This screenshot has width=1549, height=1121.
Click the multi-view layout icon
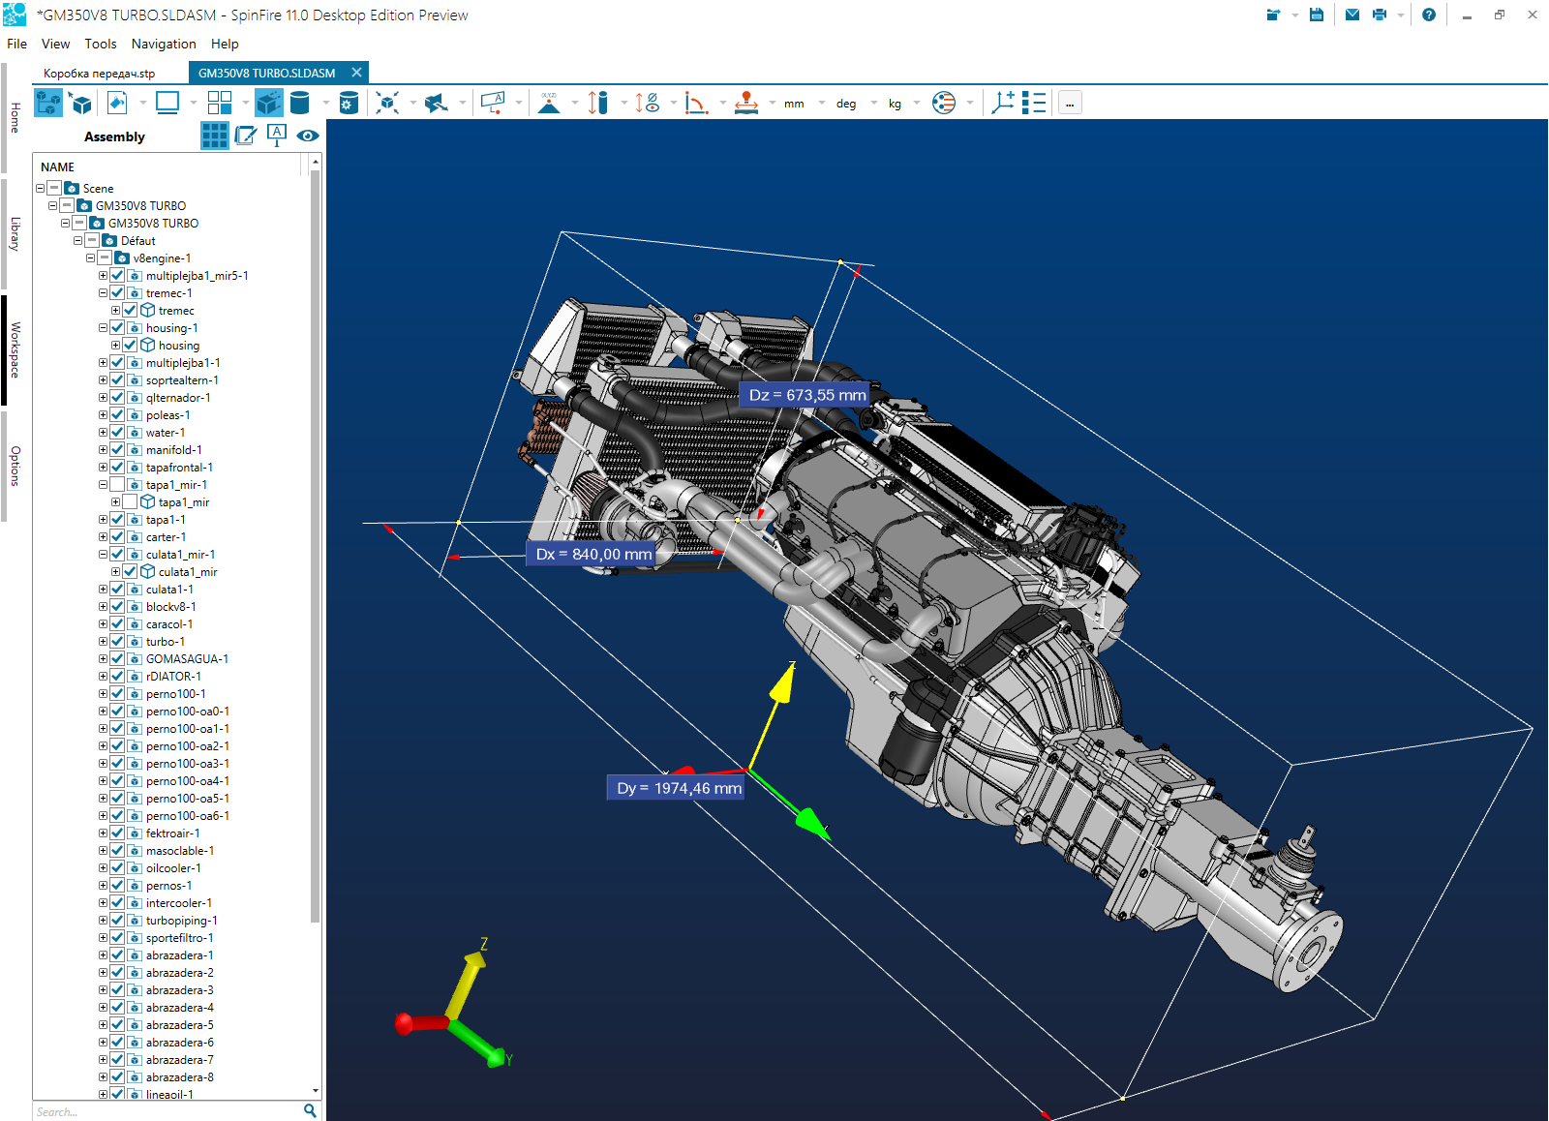point(220,103)
